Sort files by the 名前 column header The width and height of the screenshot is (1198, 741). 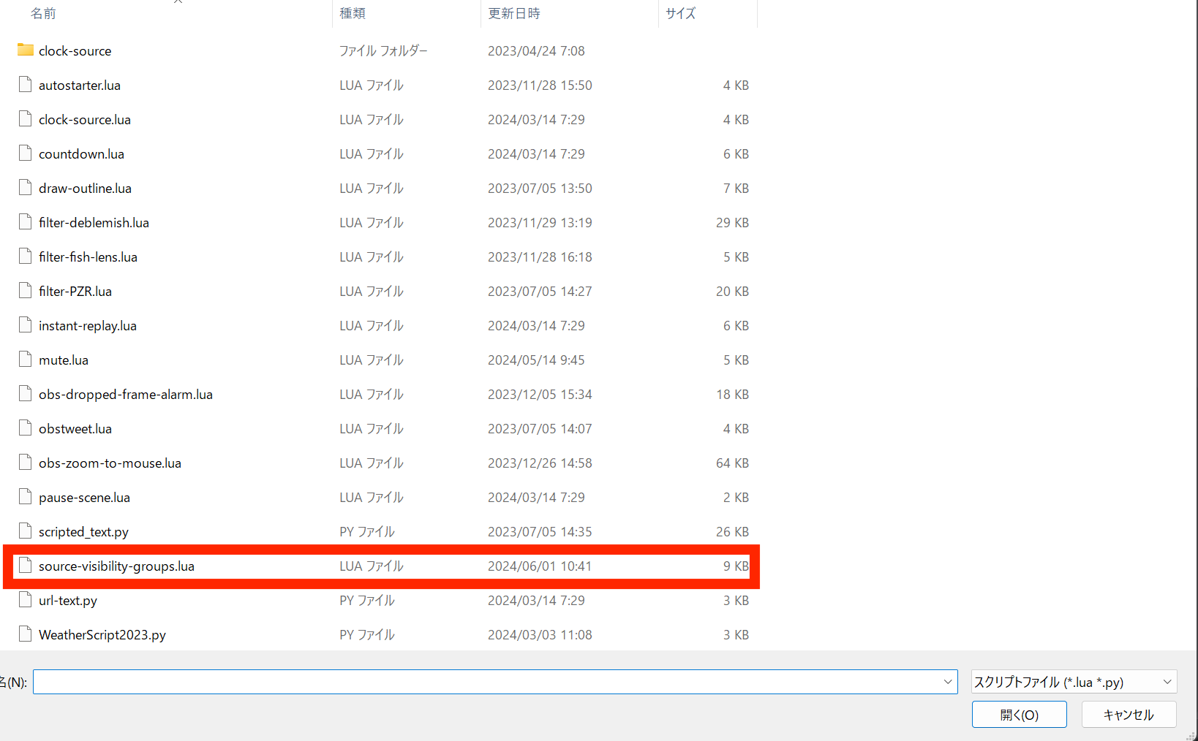[44, 13]
